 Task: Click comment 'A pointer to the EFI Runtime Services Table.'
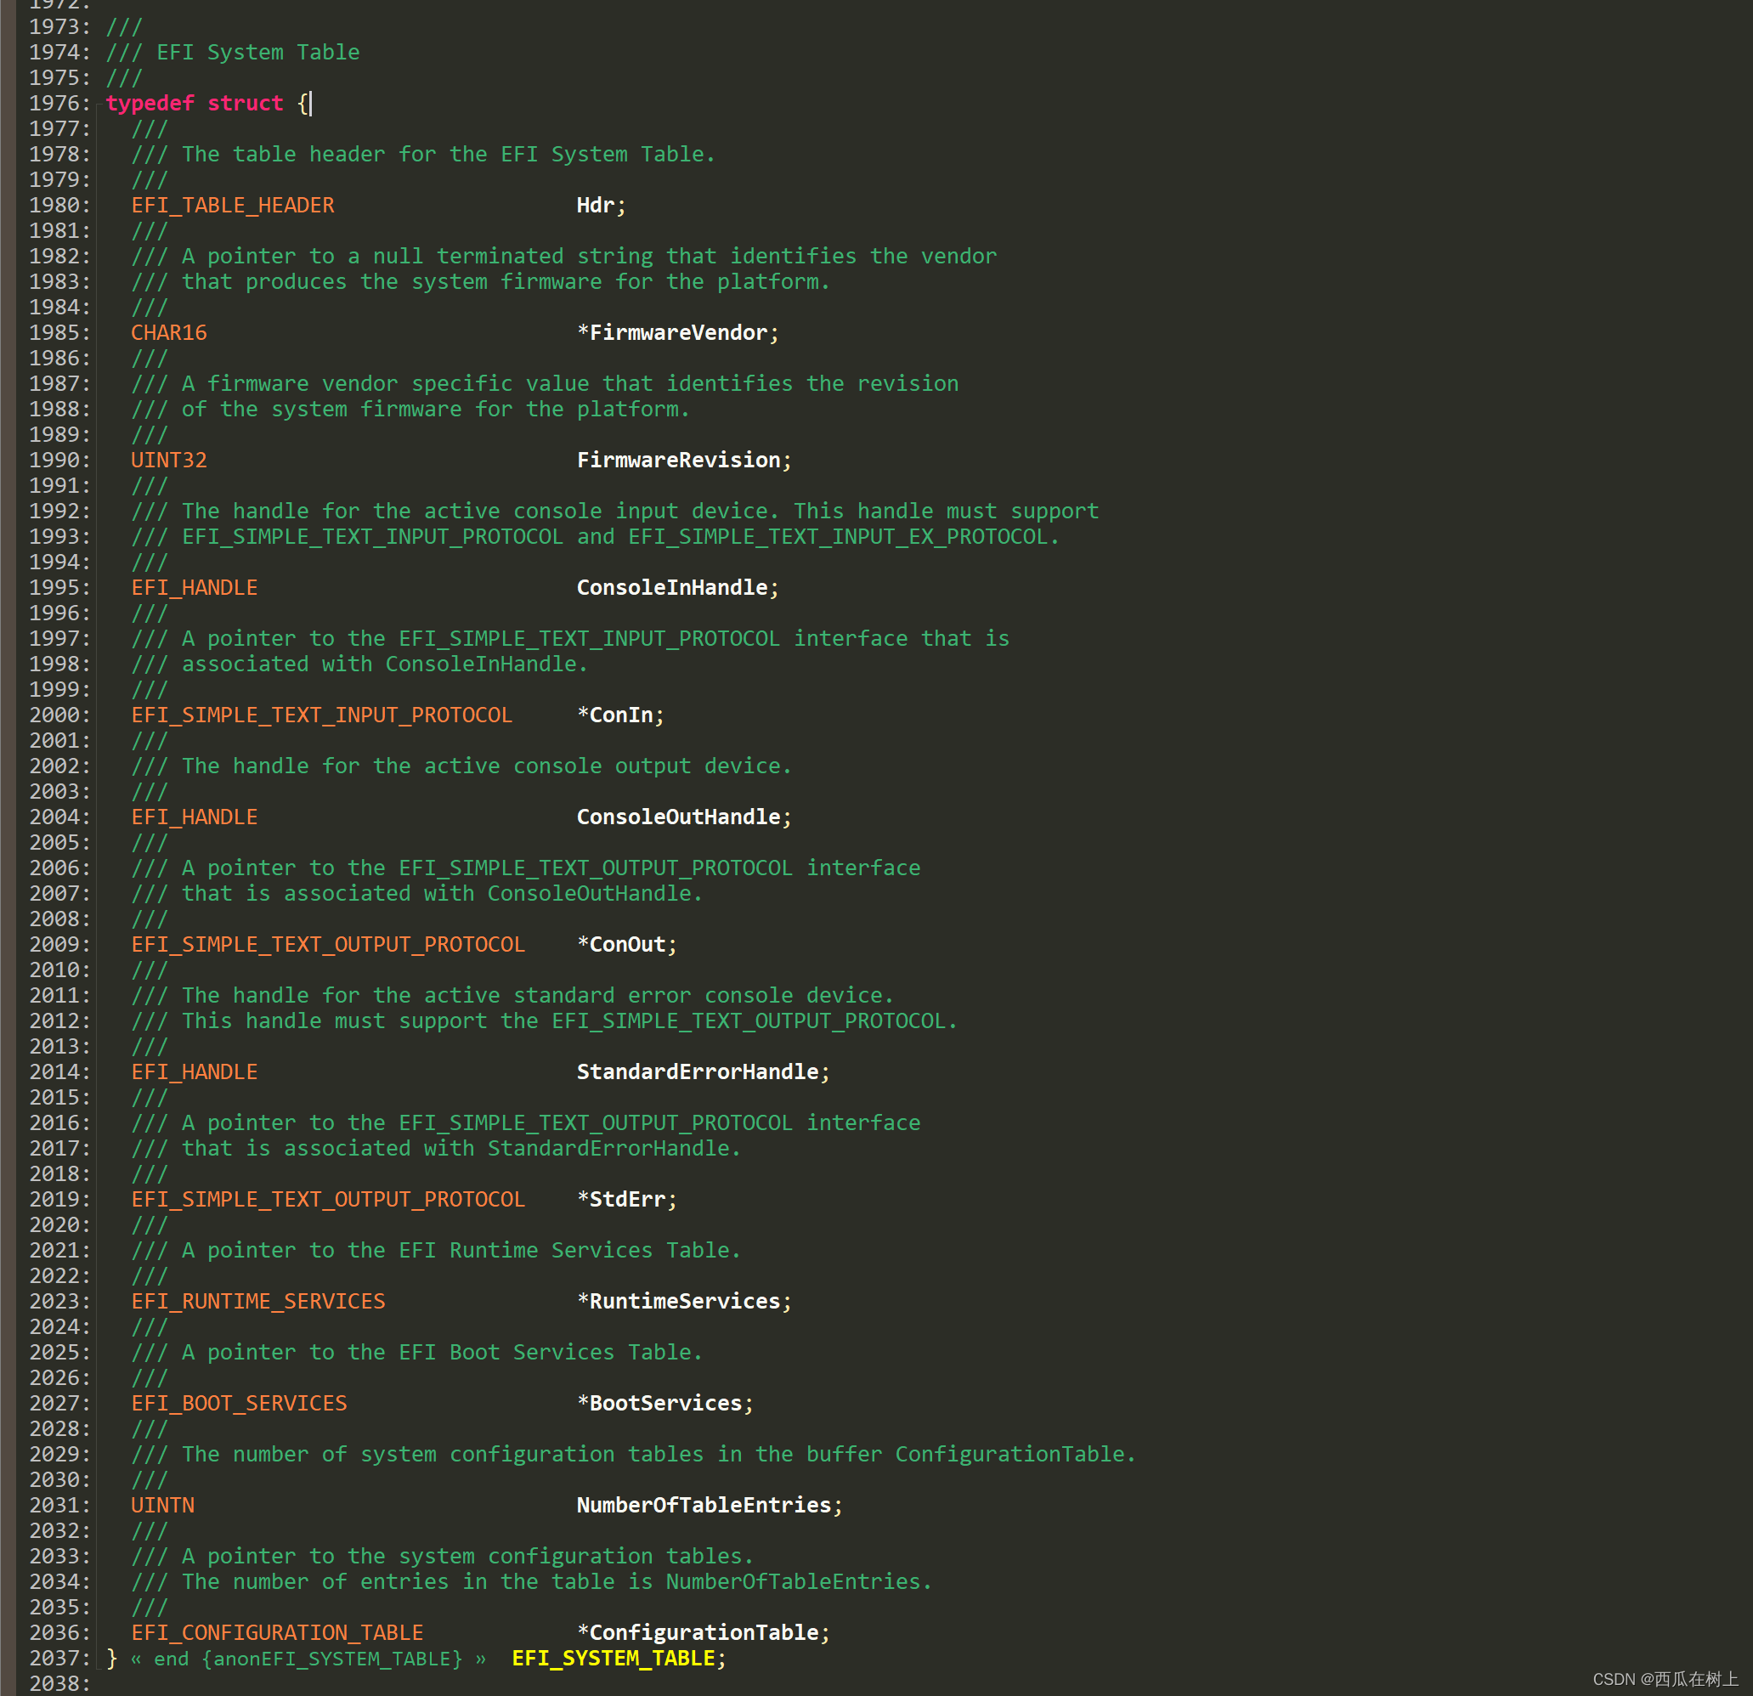[461, 1251]
